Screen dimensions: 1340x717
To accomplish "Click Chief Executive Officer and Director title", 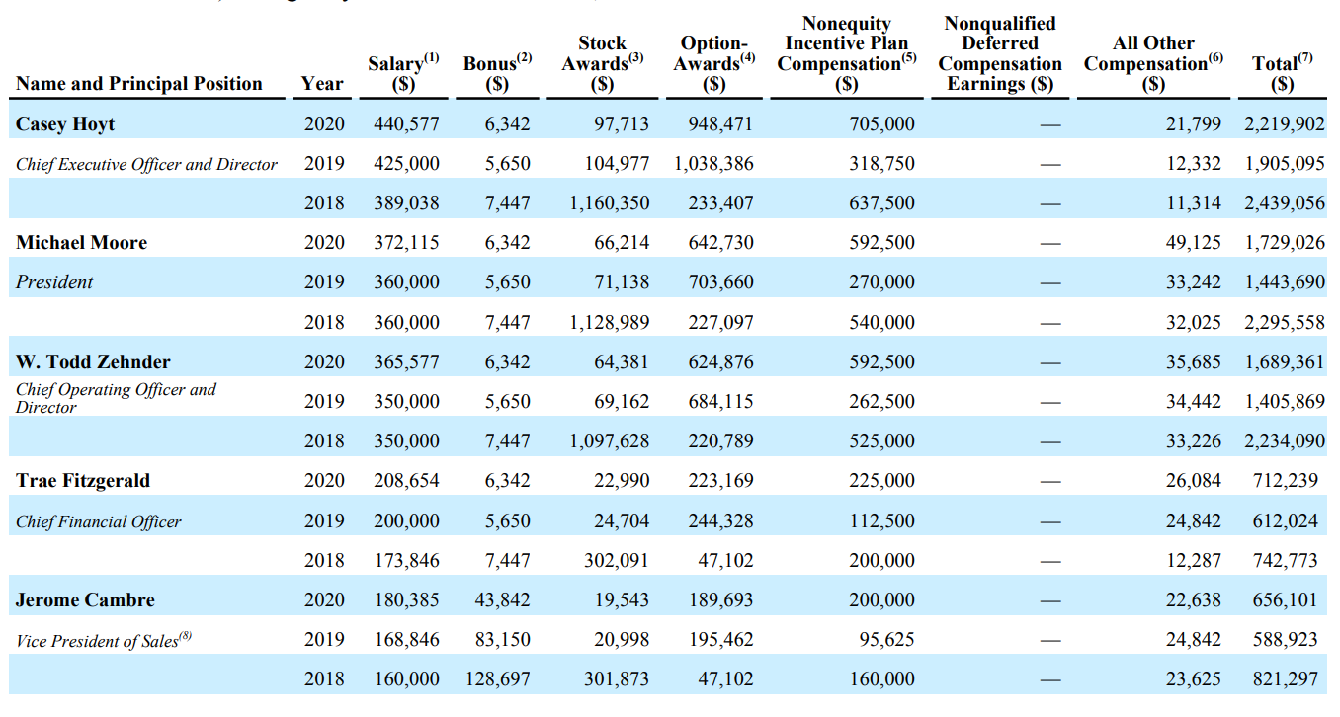I will tap(146, 165).
